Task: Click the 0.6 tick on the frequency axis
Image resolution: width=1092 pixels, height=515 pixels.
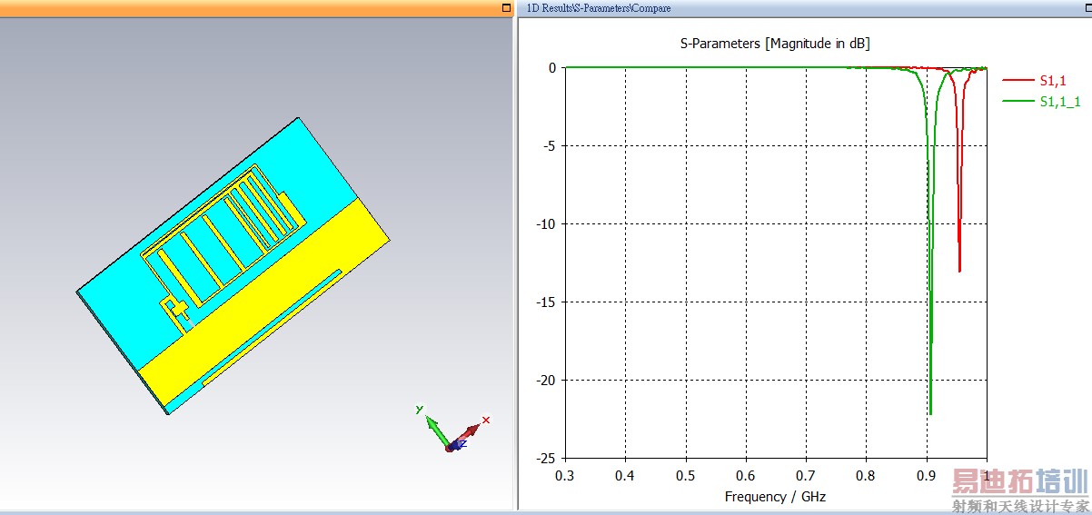Action: [746, 476]
